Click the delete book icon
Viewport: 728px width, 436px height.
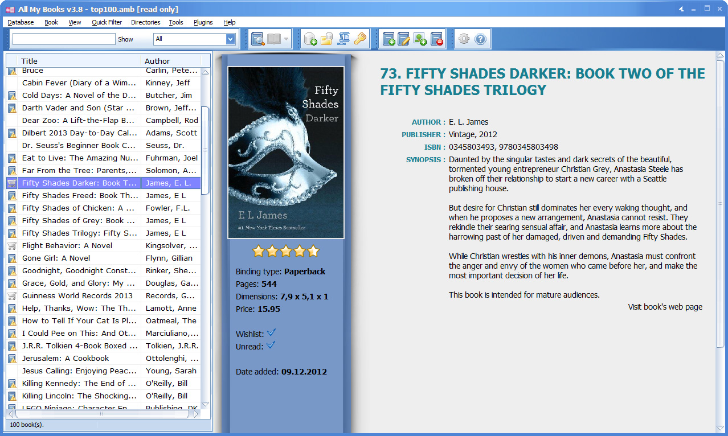pos(436,39)
